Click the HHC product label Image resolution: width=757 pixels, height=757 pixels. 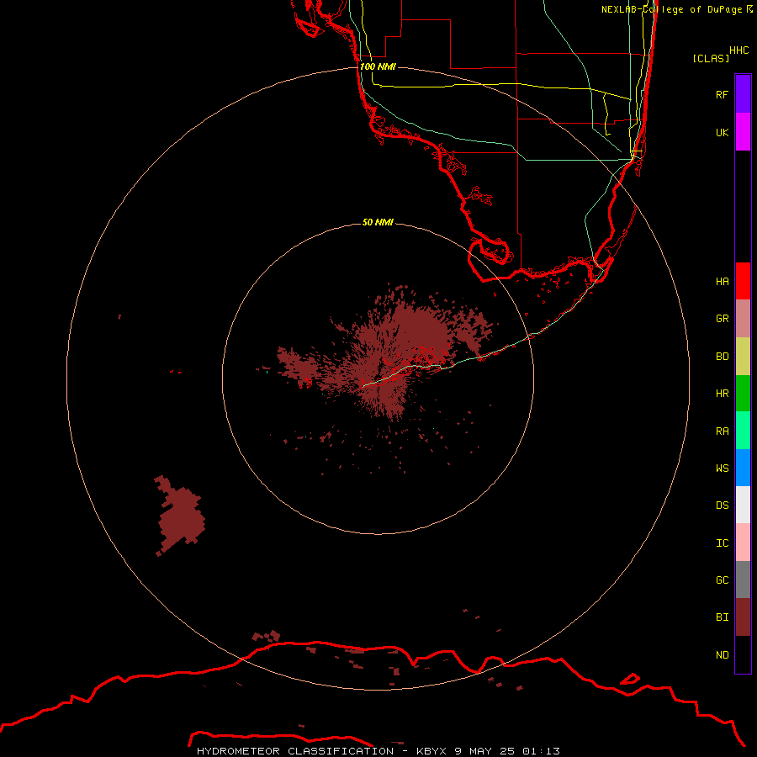739,50
